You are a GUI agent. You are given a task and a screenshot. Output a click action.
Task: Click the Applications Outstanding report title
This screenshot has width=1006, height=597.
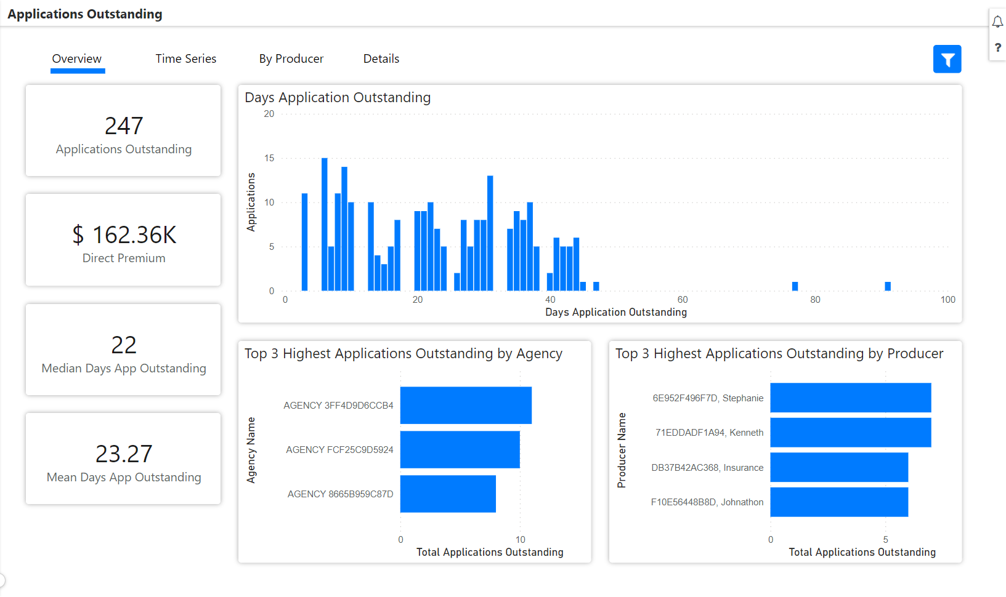point(84,14)
